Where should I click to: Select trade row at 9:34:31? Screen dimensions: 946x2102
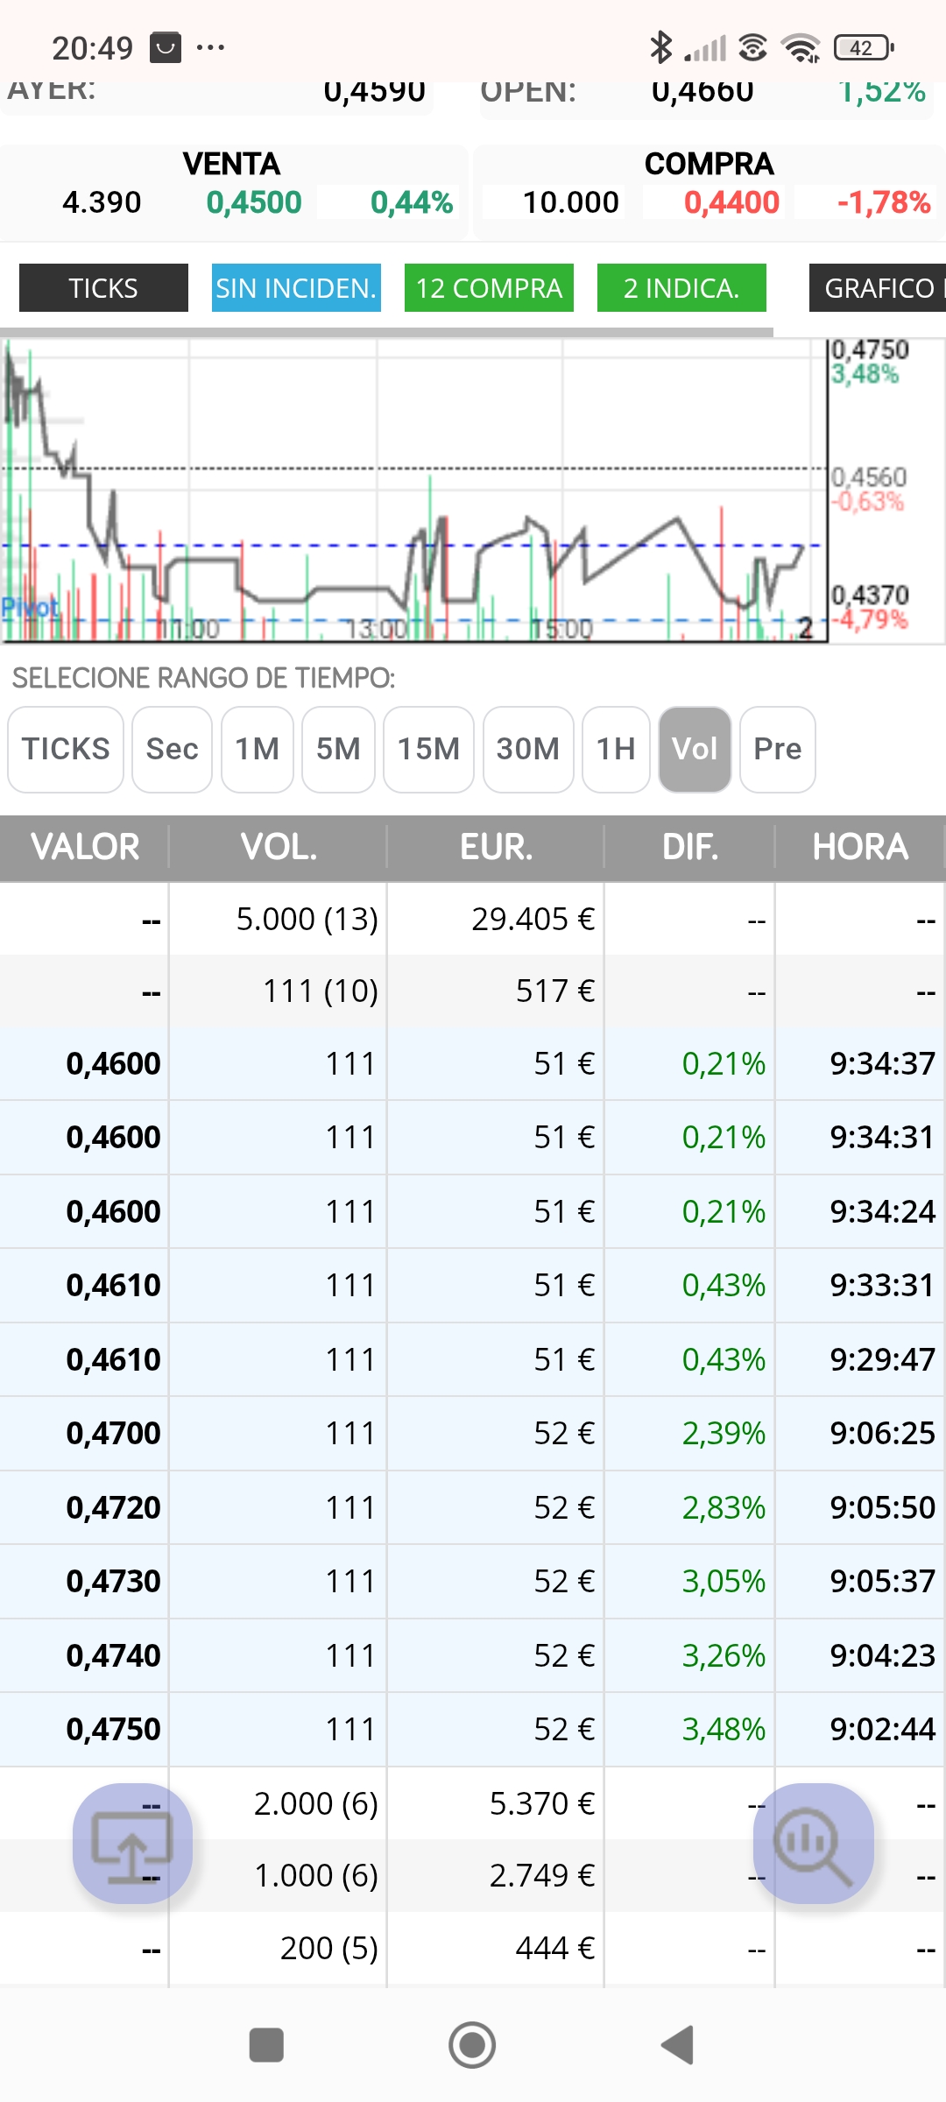click(x=473, y=1137)
